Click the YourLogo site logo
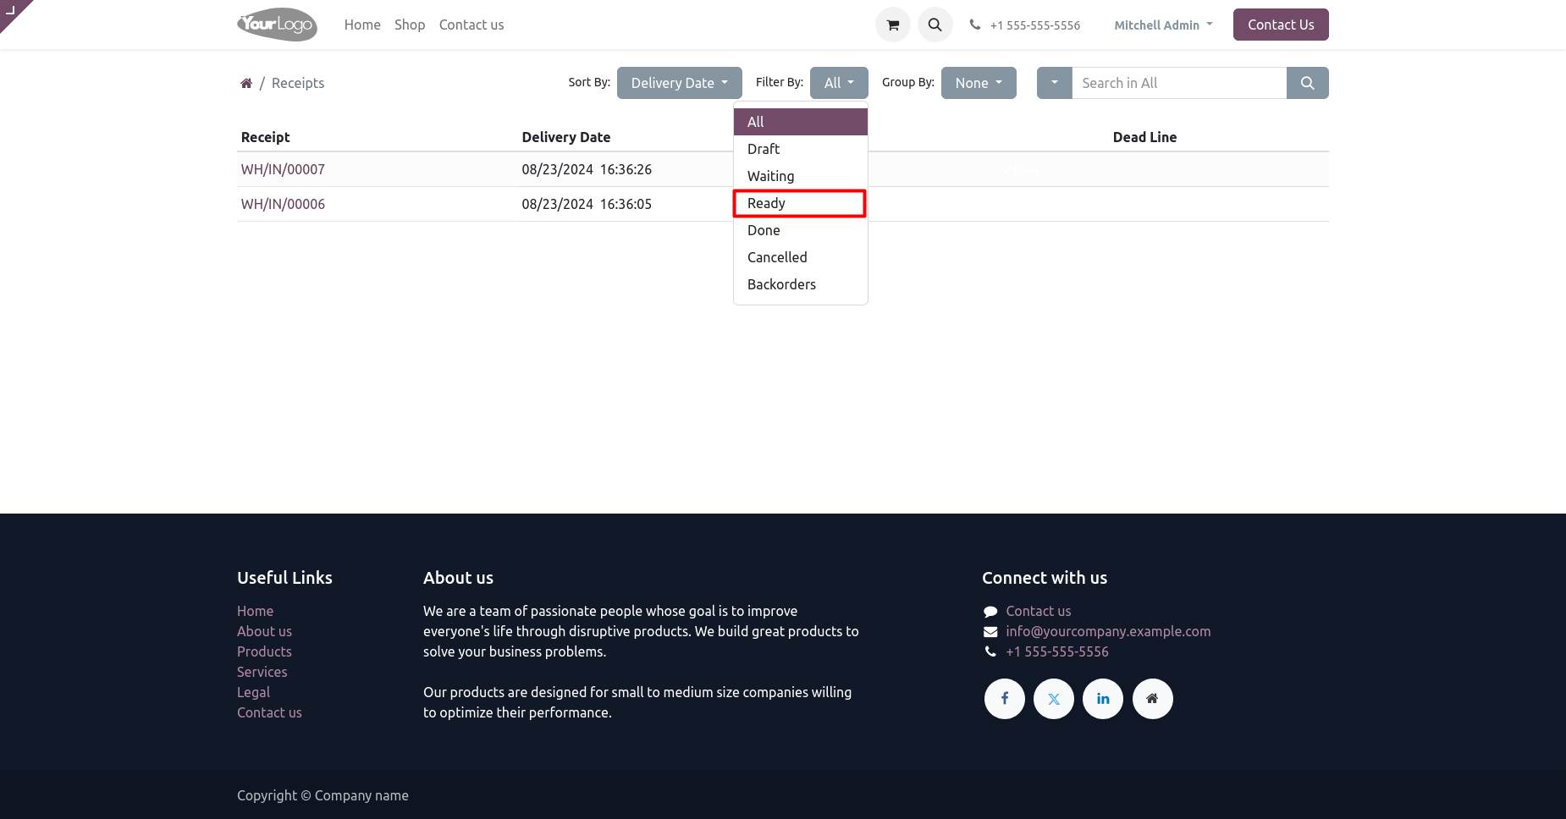 277,25
